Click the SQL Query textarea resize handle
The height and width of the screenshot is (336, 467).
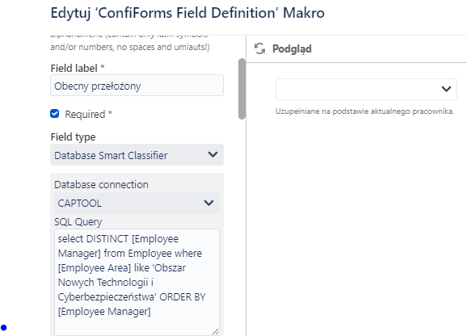tap(216, 331)
